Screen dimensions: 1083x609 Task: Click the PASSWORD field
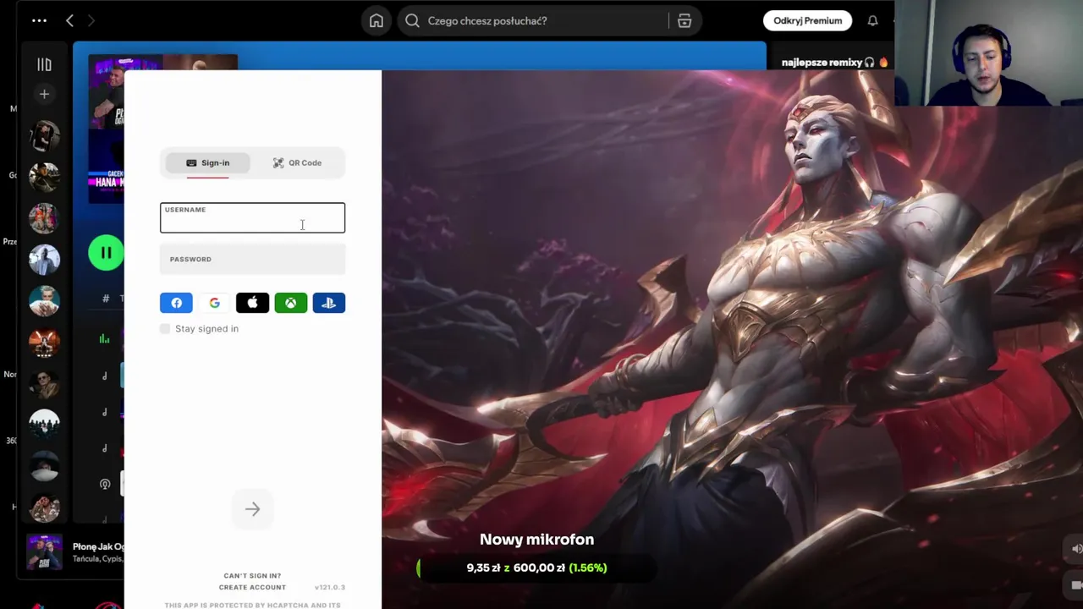click(252, 259)
